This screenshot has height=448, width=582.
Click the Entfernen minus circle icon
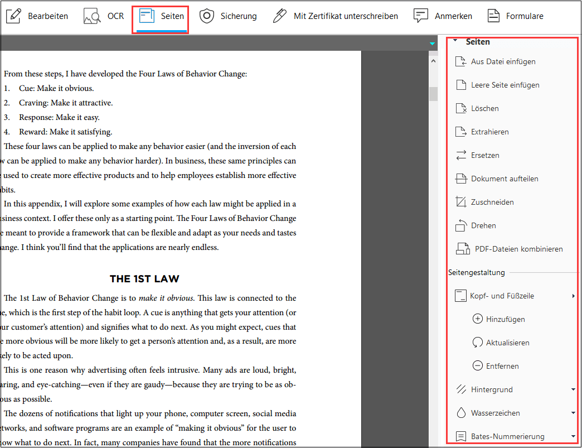coord(477,366)
